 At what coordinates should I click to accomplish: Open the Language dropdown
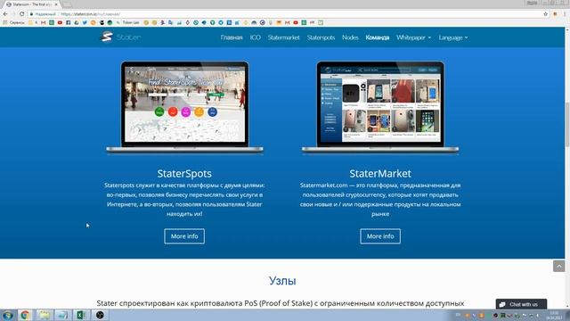click(x=453, y=37)
